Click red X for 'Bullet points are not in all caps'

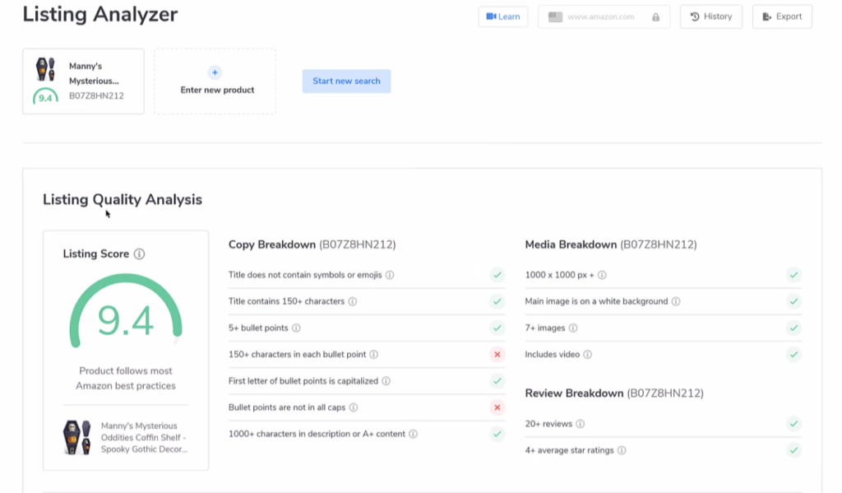coord(497,407)
